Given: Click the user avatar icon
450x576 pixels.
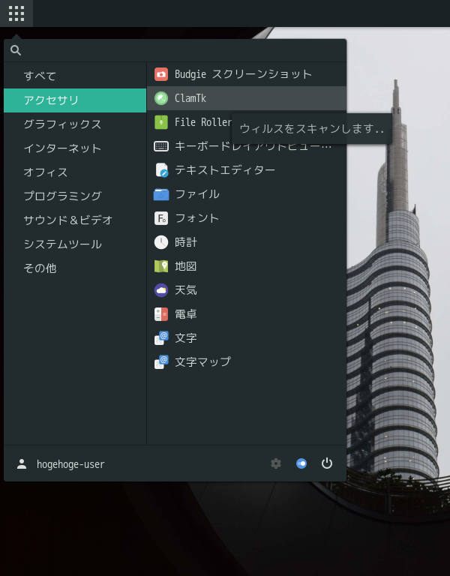Looking at the screenshot, I should (x=22, y=464).
